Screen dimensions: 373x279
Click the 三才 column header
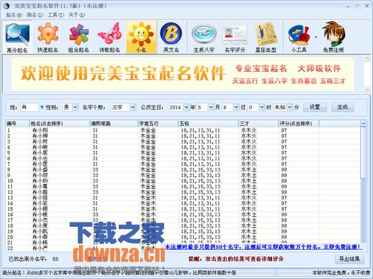tap(259, 124)
